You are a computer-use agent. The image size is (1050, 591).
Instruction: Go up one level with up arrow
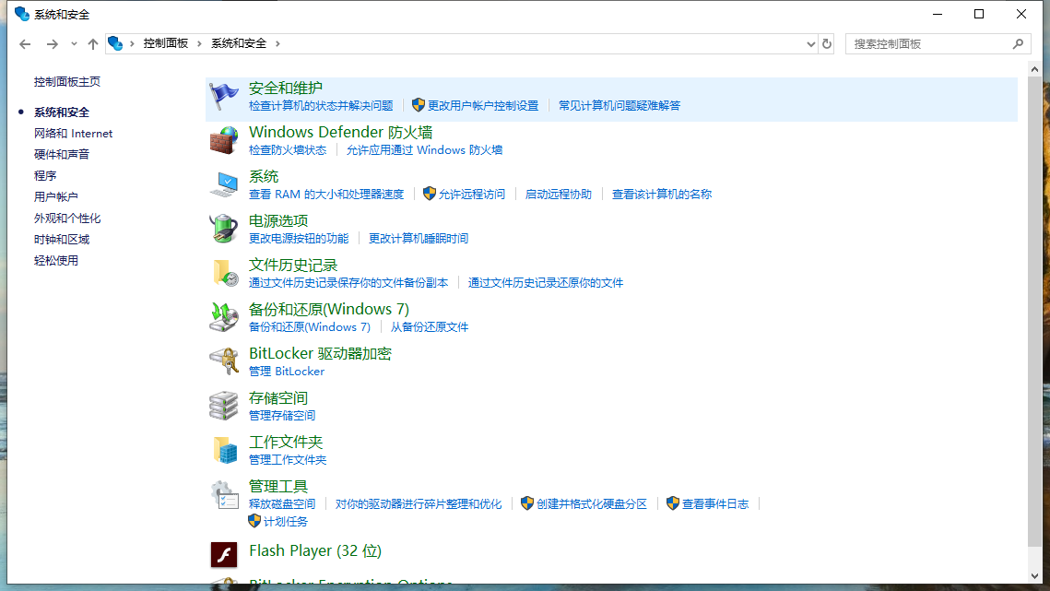(x=92, y=43)
